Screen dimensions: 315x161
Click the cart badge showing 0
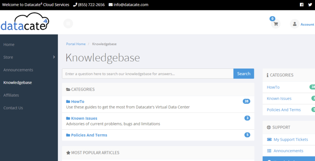(272, 19)
